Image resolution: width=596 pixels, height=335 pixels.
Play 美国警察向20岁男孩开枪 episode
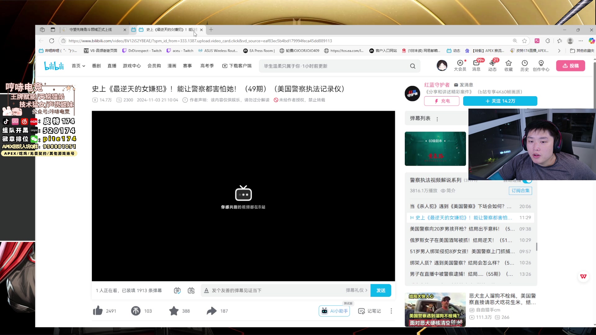[470, 229]
